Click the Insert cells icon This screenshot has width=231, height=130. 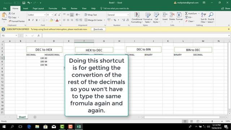[x=165, y=15]
